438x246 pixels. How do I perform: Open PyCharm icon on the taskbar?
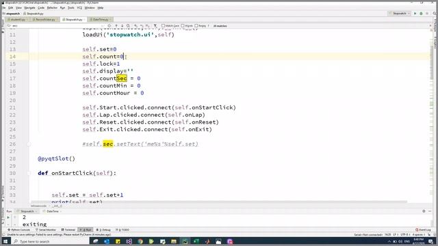pyautogui.click(x=185, y=241)
